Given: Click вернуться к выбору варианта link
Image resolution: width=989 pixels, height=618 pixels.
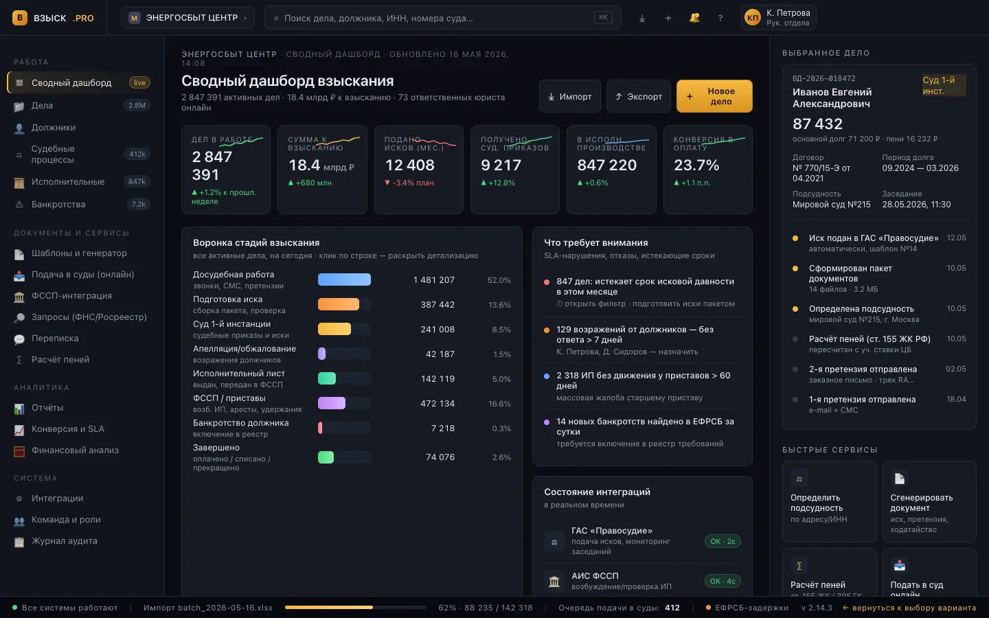Looking at the screenshot, I should [909, 608].
